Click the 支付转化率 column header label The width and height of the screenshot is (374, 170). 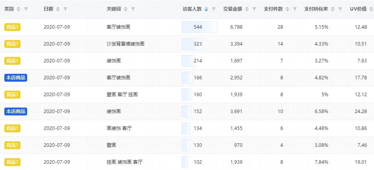click(x=316, y=9)
